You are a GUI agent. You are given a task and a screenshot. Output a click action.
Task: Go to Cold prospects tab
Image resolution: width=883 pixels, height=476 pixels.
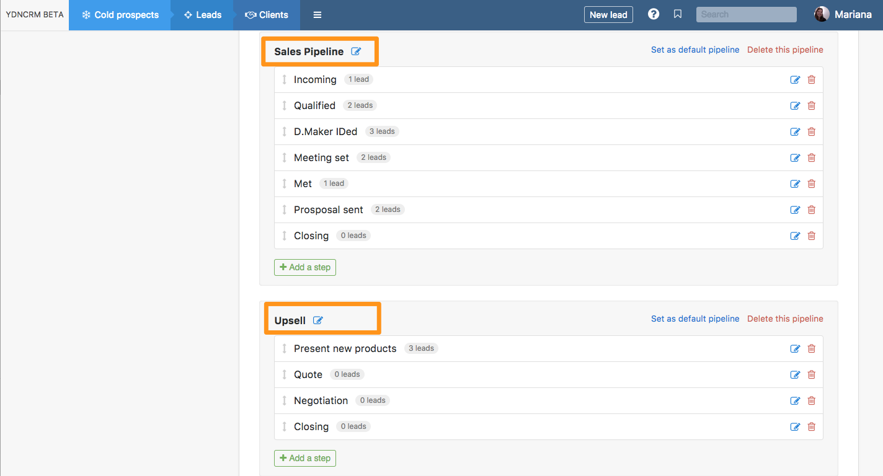pyautogui.click(x=120, y=15)
